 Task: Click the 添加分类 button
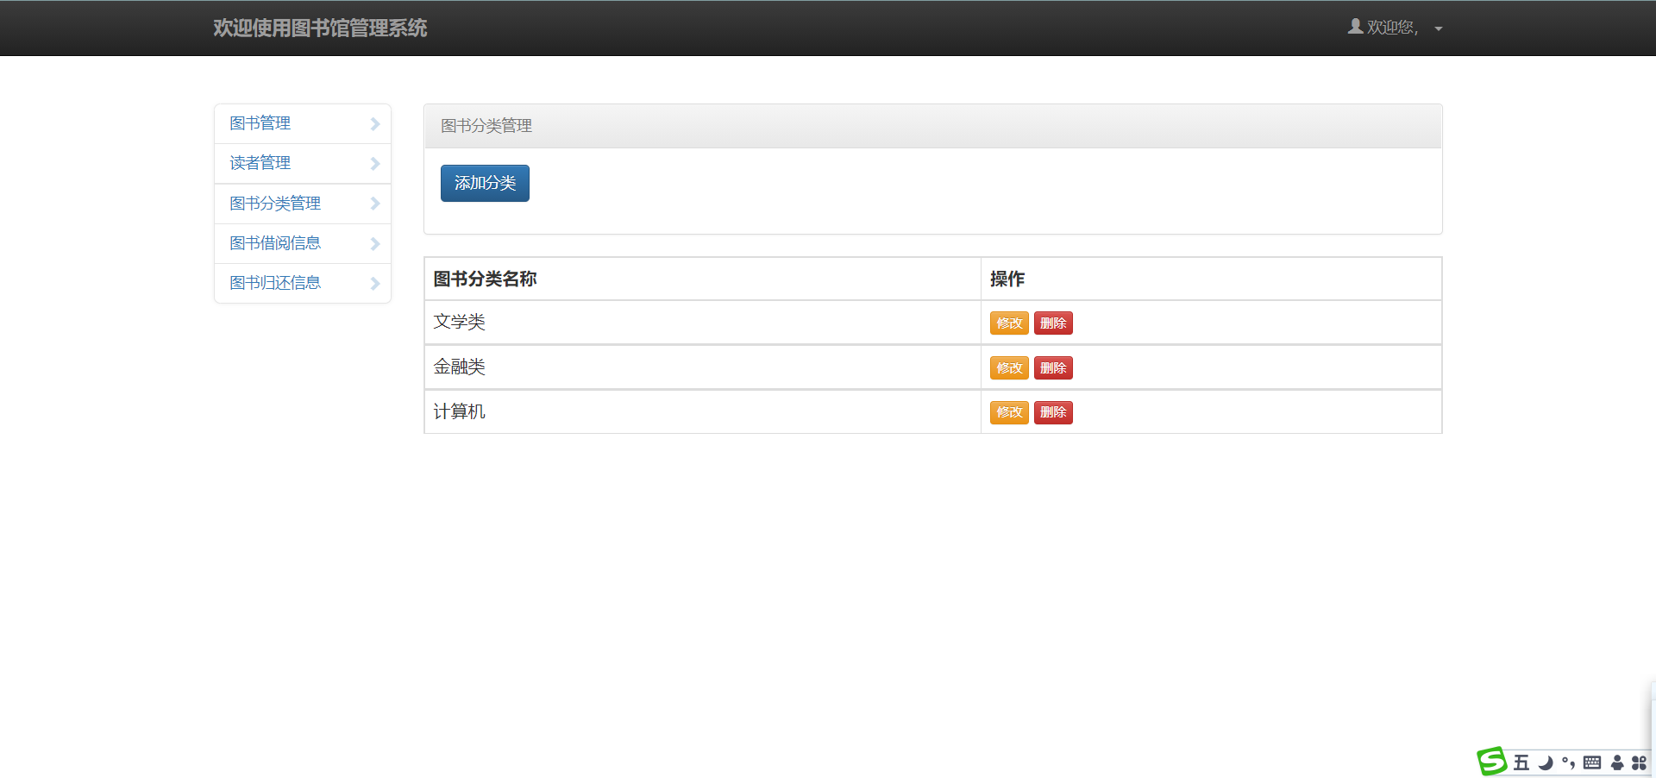[x=485, y=183]
